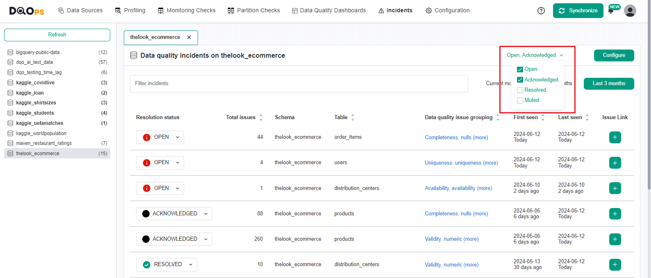The image size is (651, 278).
Task: Select kaggle_shirtsizes connection
Action: click(57, 103)
